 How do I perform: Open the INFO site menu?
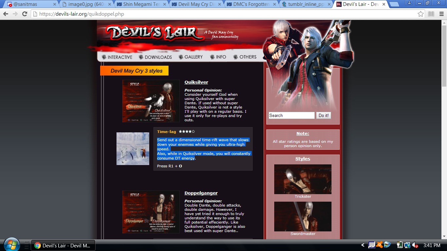tap(218, 57)
